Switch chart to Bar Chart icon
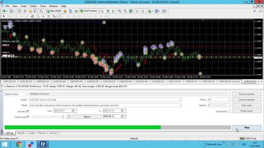Image resolution: width=264 pixels, height=148 pixels. (102, 11)
